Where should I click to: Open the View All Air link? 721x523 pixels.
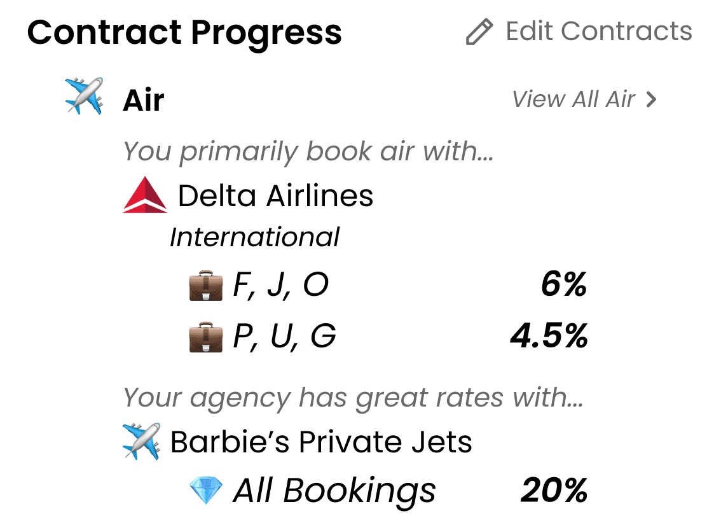(x=573, y=100)
